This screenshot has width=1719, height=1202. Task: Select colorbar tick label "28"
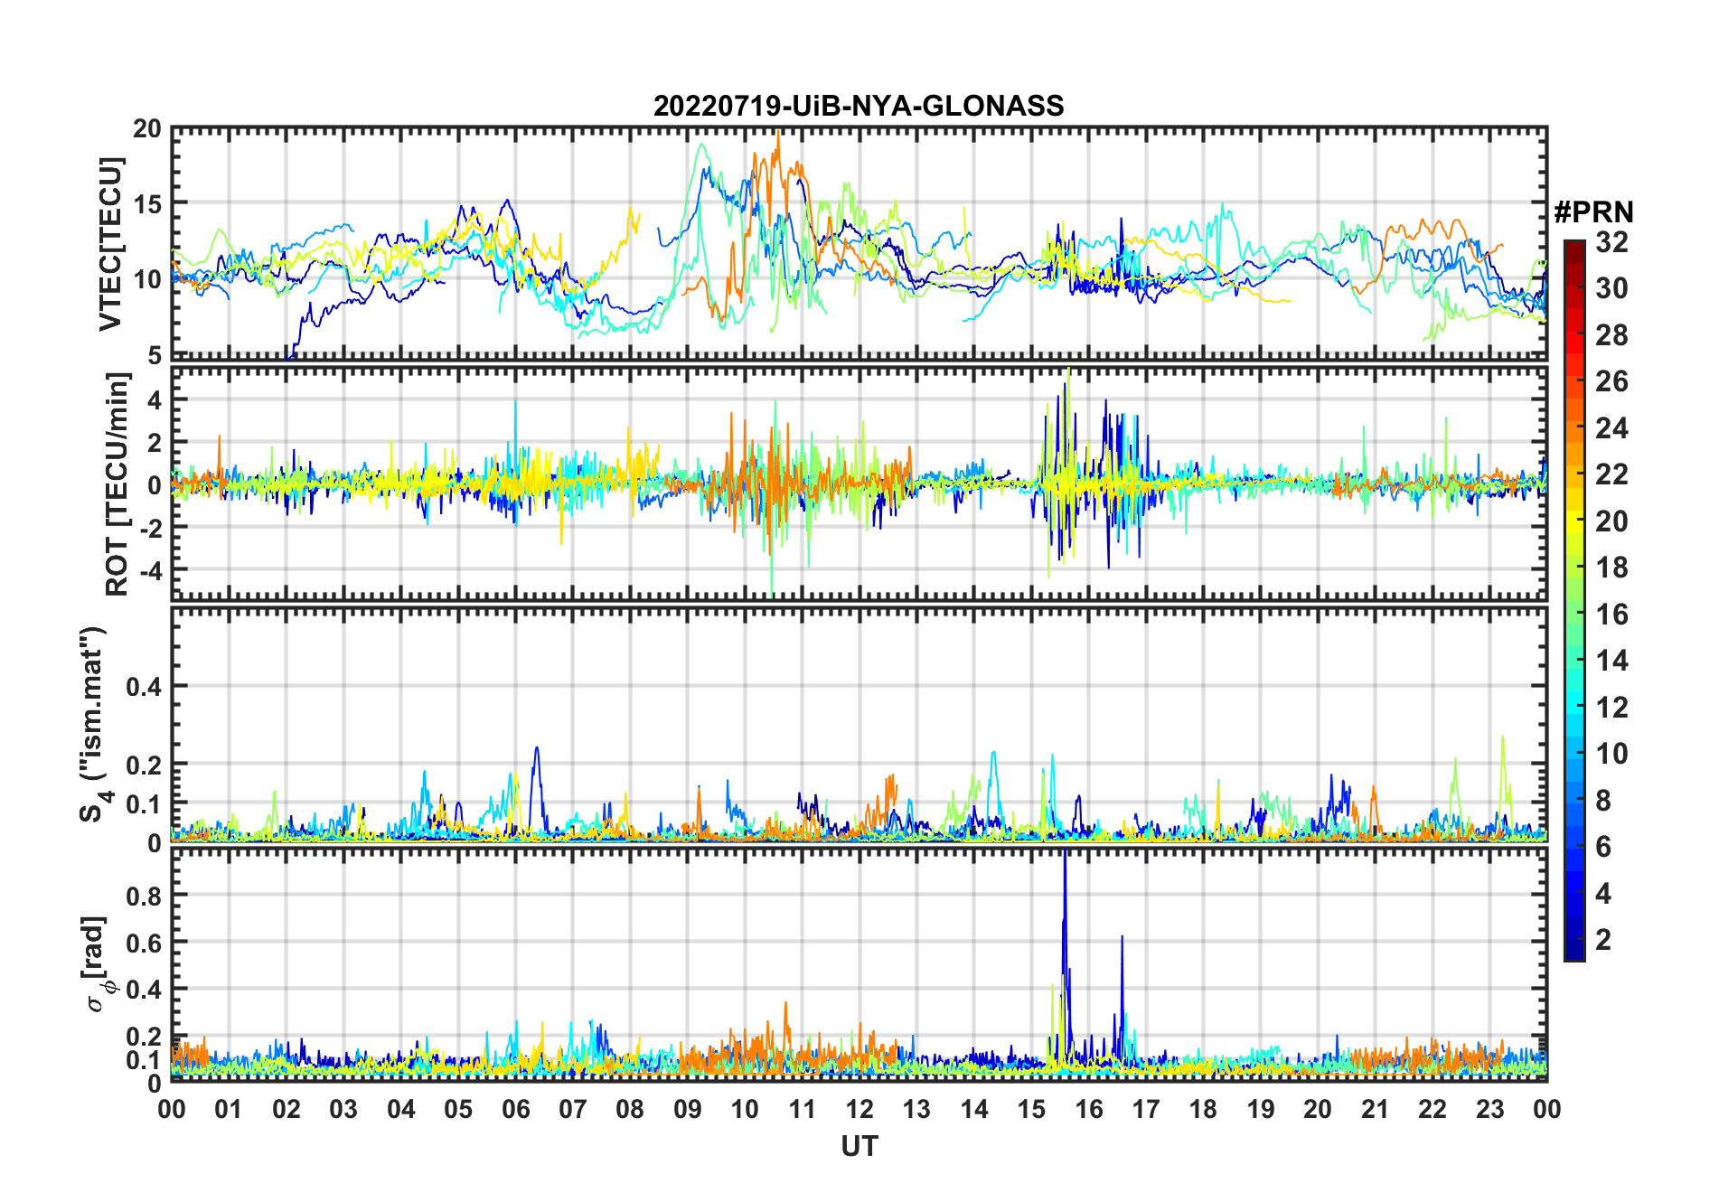[x=1611, y=335]
